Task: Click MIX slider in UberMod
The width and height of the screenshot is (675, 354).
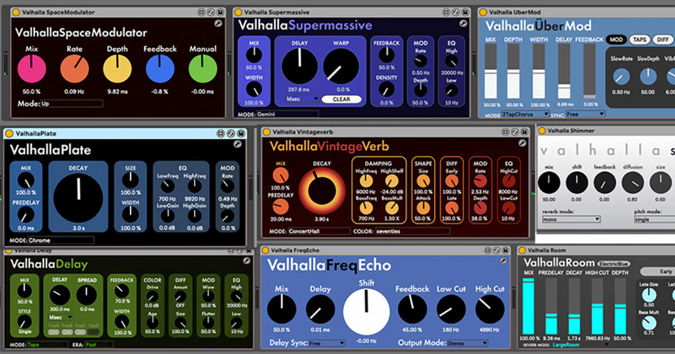Action: pos(491,71)
